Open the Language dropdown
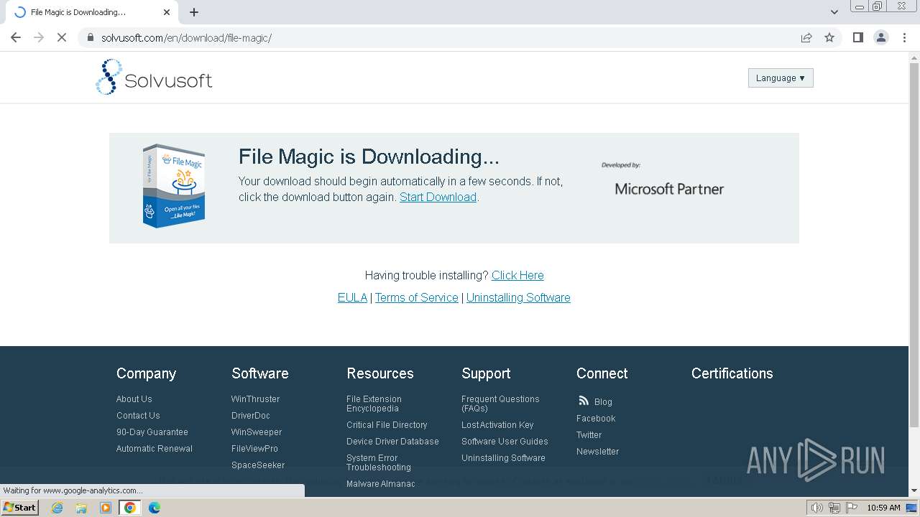Viewport: 920px width, 517px height. pos(780,78)
